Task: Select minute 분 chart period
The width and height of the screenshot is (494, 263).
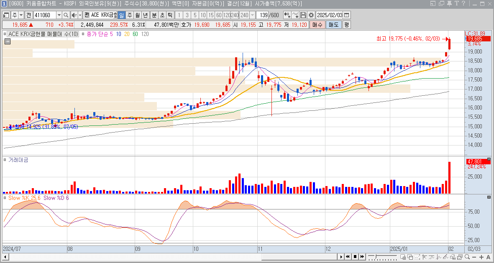Action: tap(154, 15)
